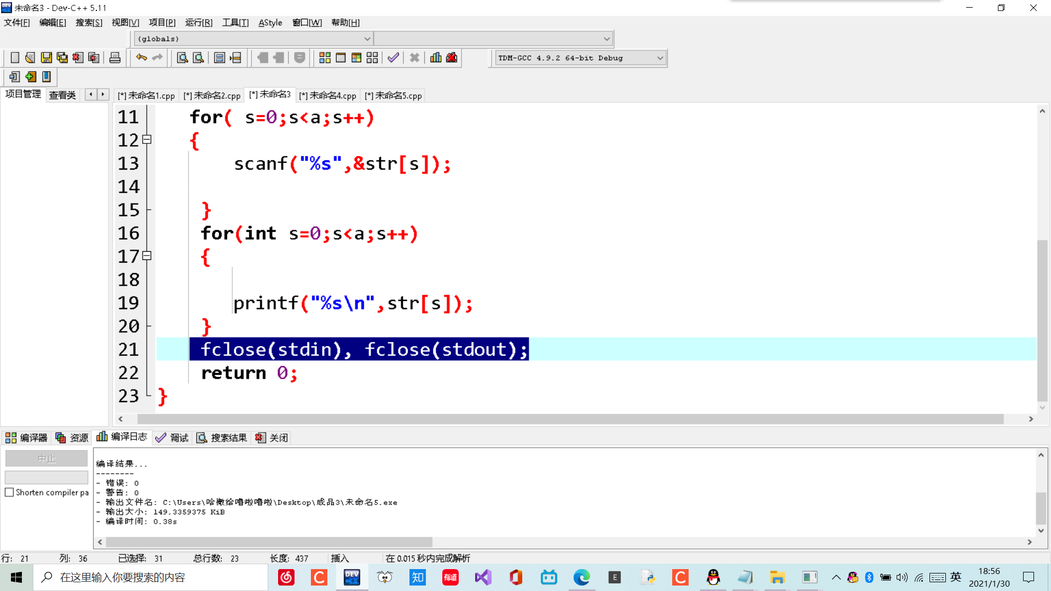Open the 调试 debug tab
The width and height of the screenshot is (1051, 591).
(172, 438)
